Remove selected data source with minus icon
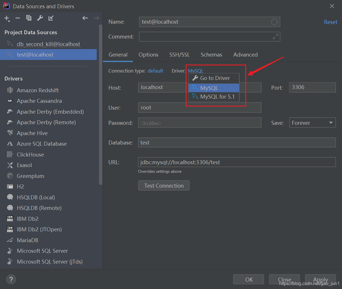This screenshot has width=342, height=289. coord(18,18)
